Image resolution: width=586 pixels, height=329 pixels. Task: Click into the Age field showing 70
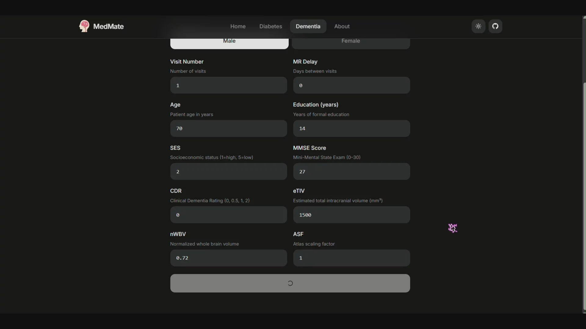click(228, 128)
